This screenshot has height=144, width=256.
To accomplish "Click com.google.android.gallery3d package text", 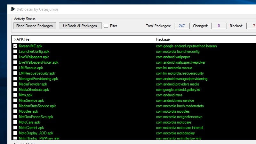I will click(178, 90).
